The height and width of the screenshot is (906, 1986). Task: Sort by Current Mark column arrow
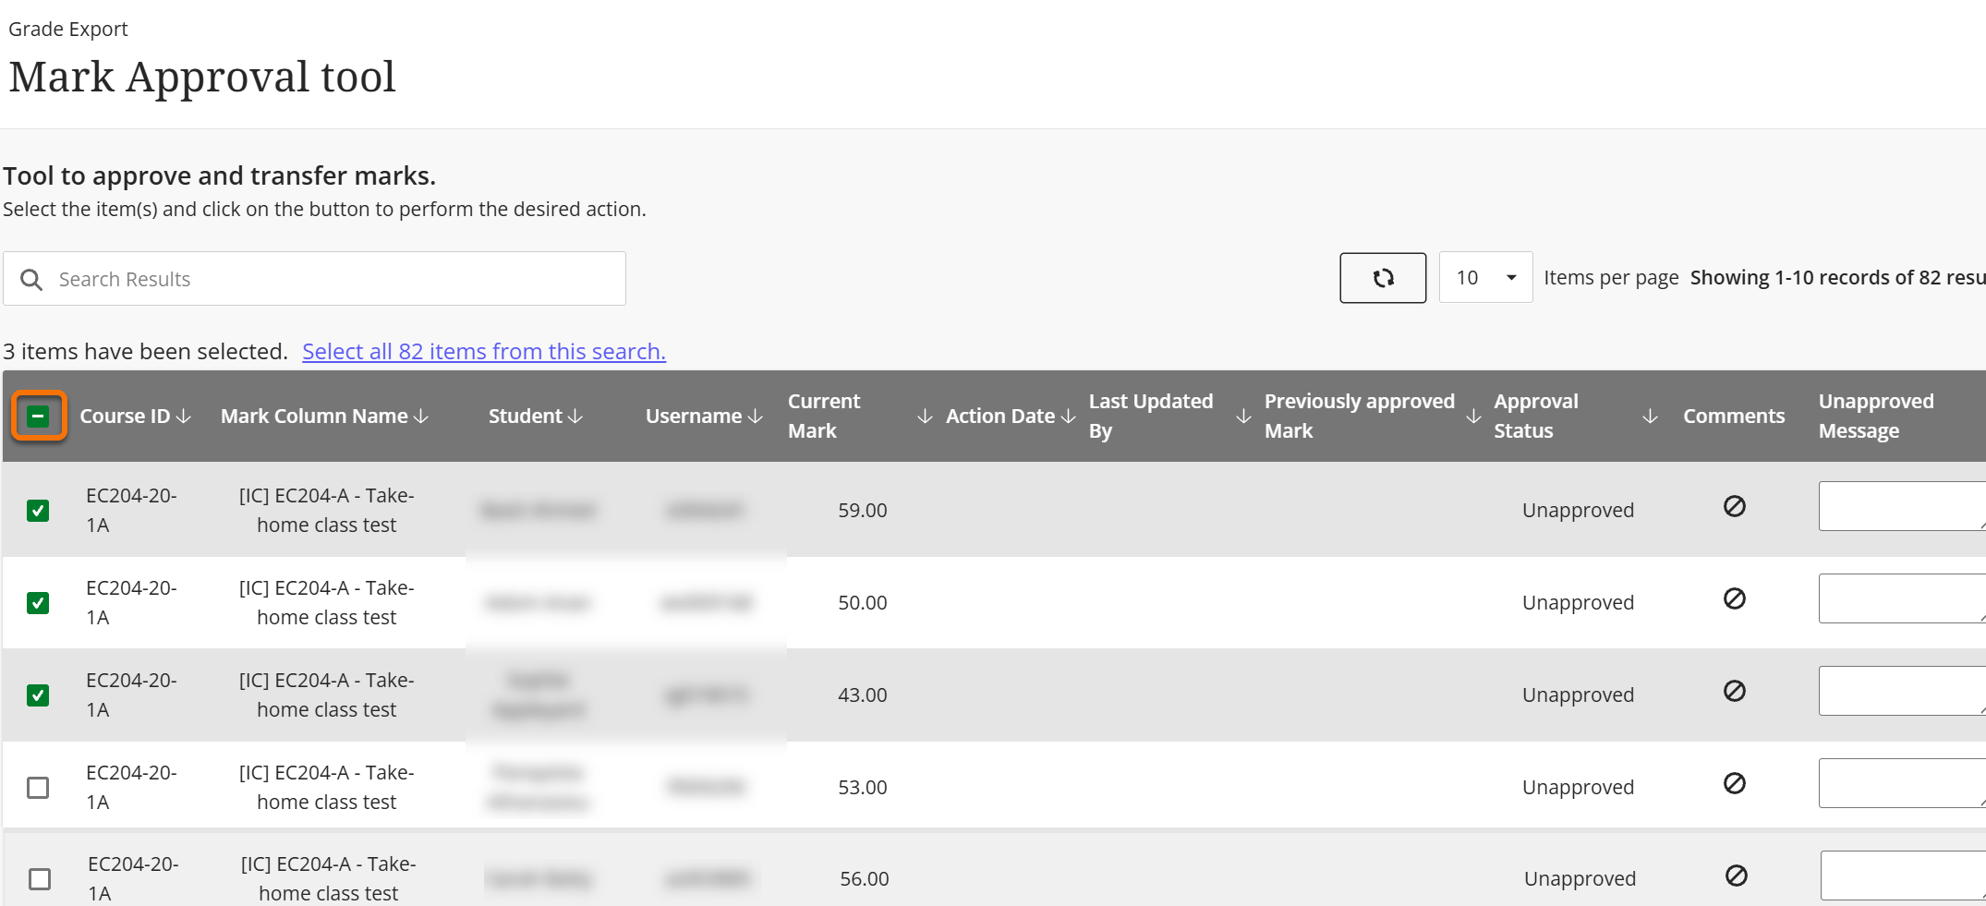tap(925, 417)
